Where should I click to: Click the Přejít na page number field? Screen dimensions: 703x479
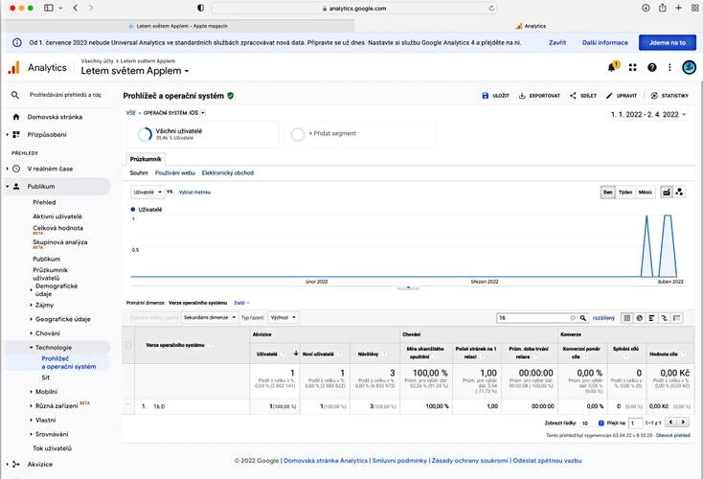pos(635,422)
